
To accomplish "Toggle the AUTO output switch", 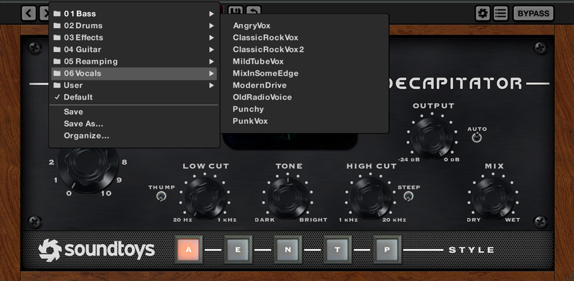I will [x=476, y=138].
